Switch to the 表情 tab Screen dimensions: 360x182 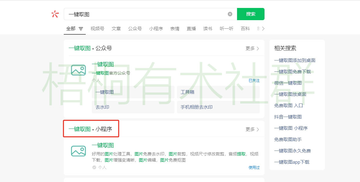[175, 28]
